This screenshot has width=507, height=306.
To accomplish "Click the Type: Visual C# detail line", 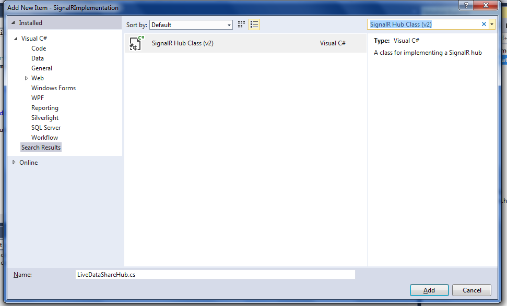I will tap(396, 41).
